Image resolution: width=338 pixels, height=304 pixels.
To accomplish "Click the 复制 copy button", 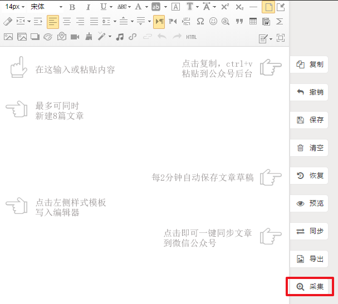I will pyautogui.click(x=309, y=64).
